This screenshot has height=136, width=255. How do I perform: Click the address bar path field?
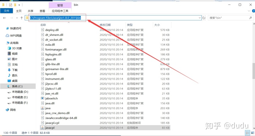click(x=113, y=18)
